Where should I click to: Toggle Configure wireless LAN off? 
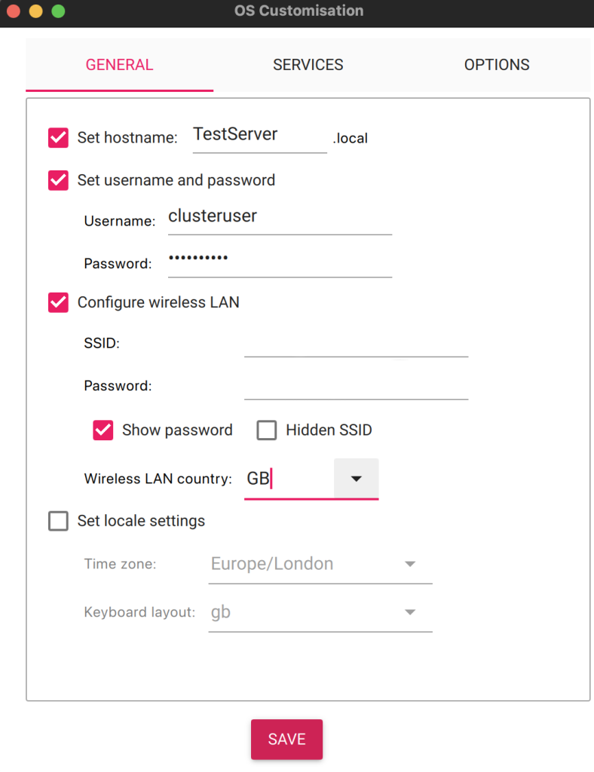[x=57, y=302]
